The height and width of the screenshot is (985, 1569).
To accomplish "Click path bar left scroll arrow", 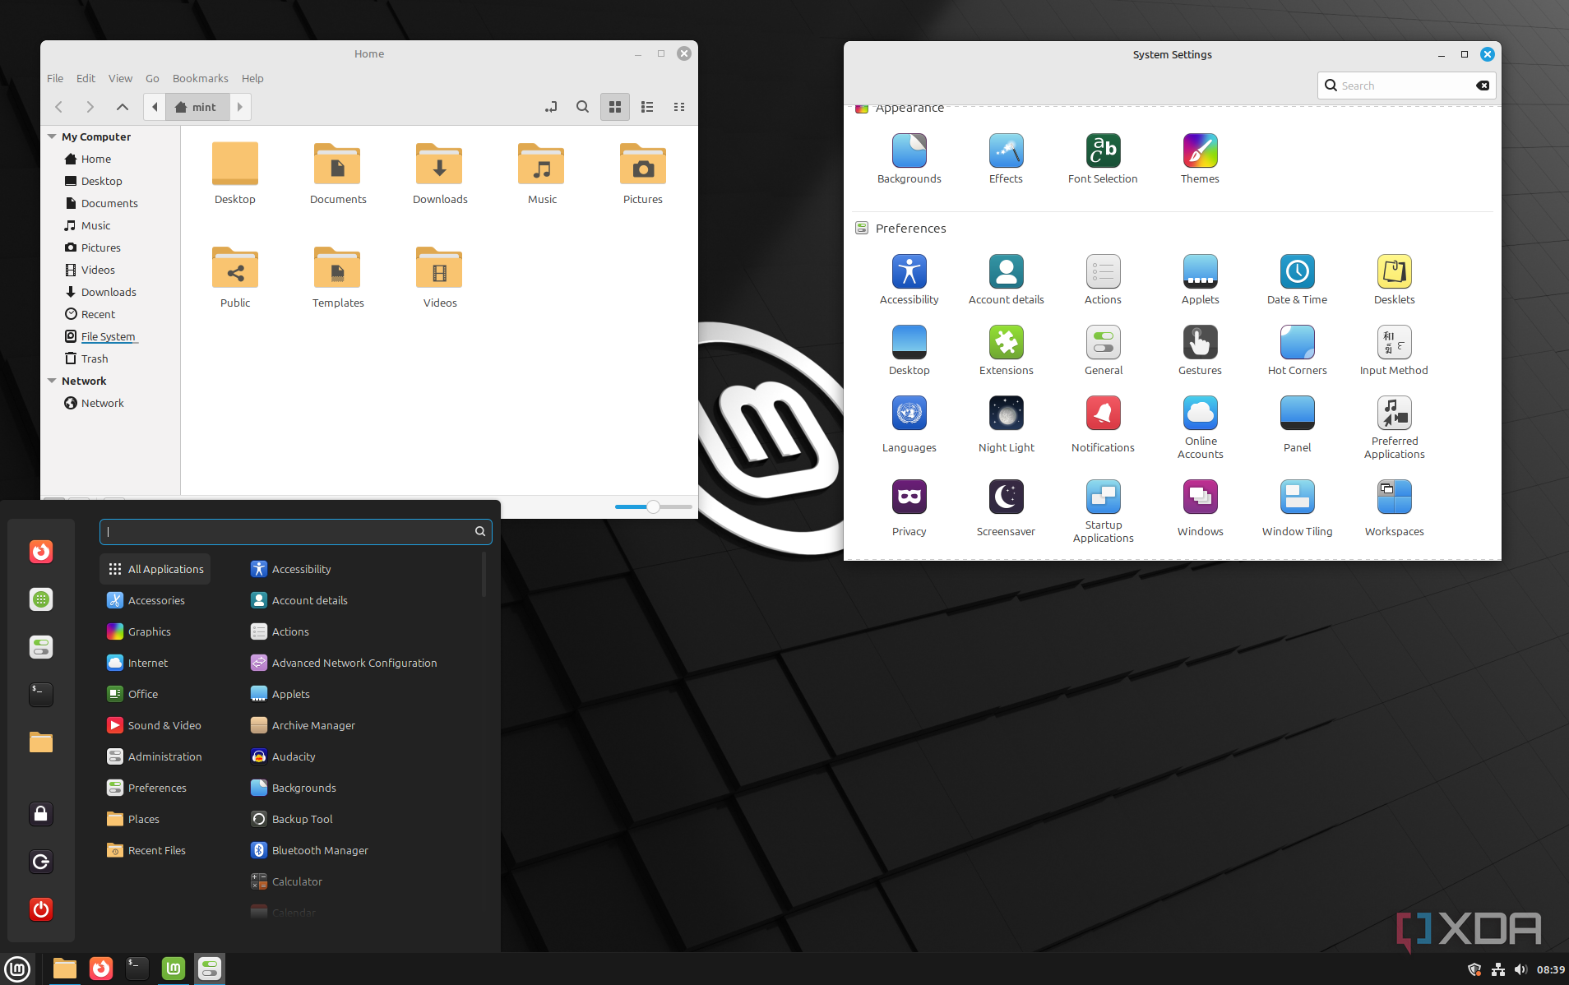I will 155,107.
